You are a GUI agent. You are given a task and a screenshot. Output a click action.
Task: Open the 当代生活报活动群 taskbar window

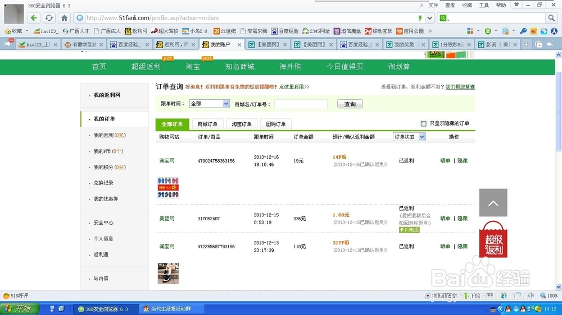(x=171, y=309)
